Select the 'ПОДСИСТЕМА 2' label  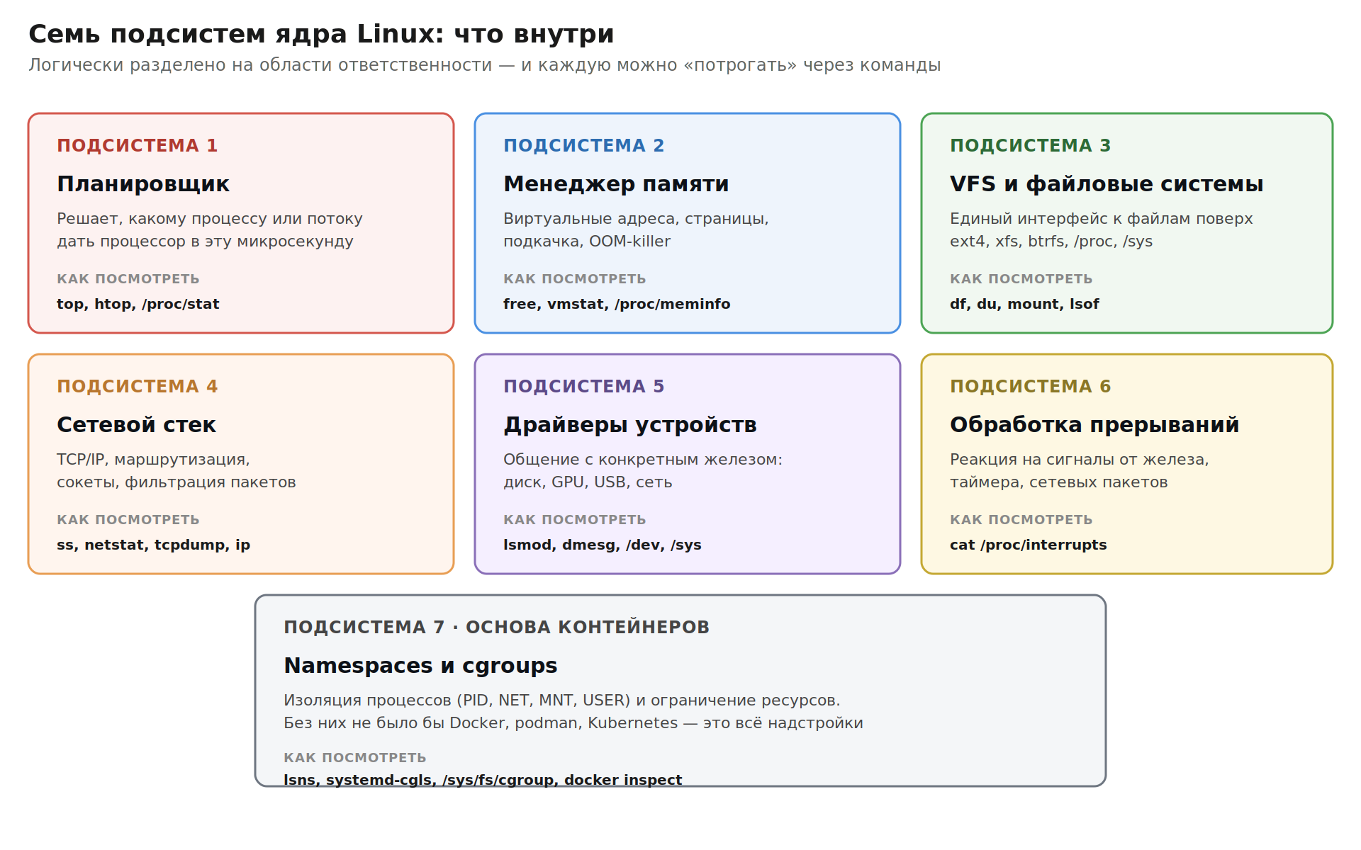tap(583, 145)
